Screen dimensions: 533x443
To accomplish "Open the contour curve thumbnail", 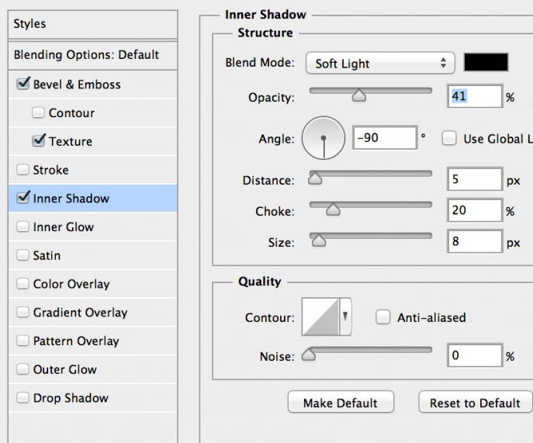I will (320, 317).
